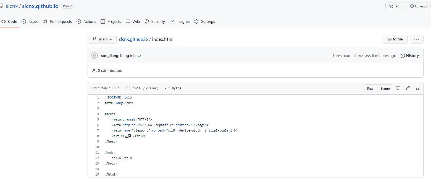Viewport: 431px width, 186px height.
Task: Click the green commit status checkmark
Action: coord(140,56)
